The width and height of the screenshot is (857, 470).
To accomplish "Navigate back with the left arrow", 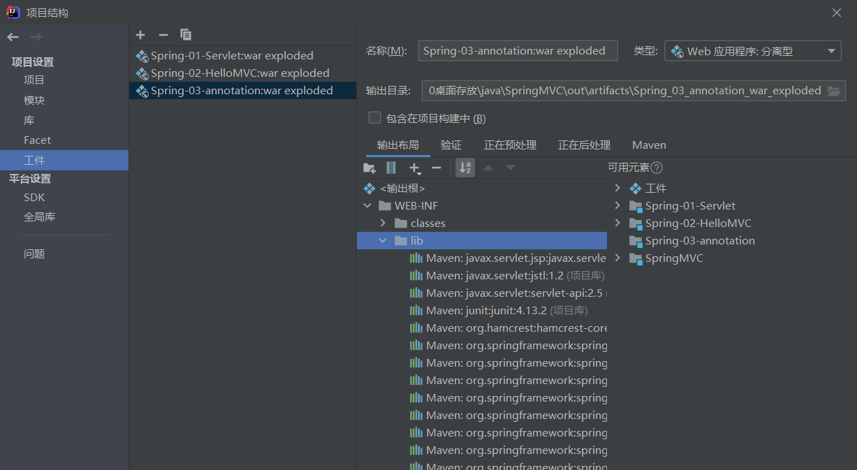I will coord(13,37).
